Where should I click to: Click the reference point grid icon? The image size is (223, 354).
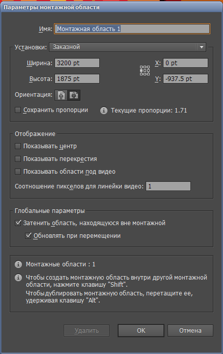(145, 71)
